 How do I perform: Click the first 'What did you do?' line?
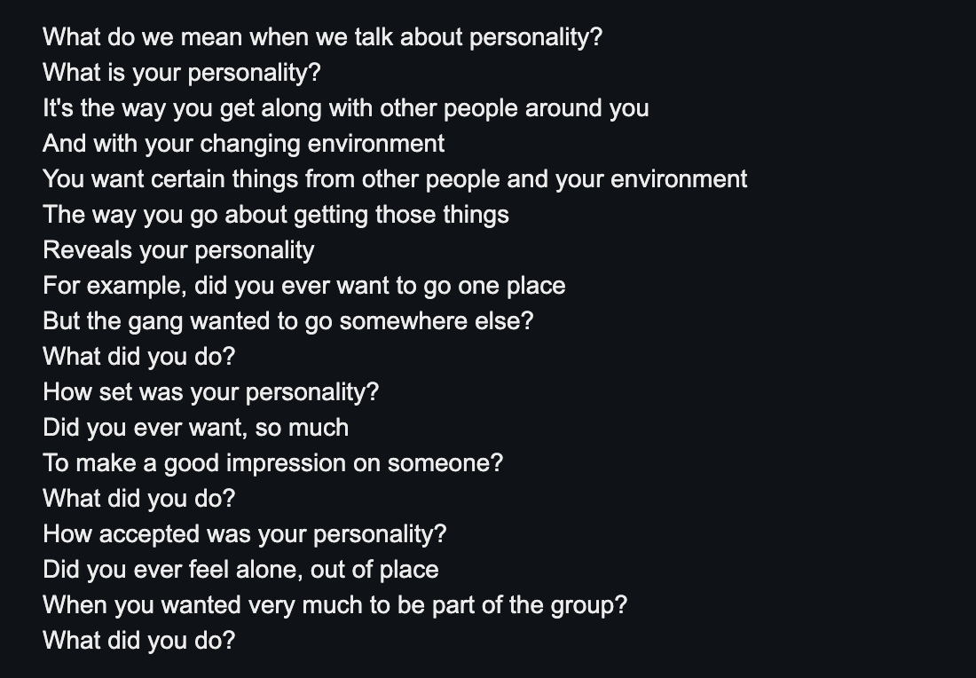(139, 357)
